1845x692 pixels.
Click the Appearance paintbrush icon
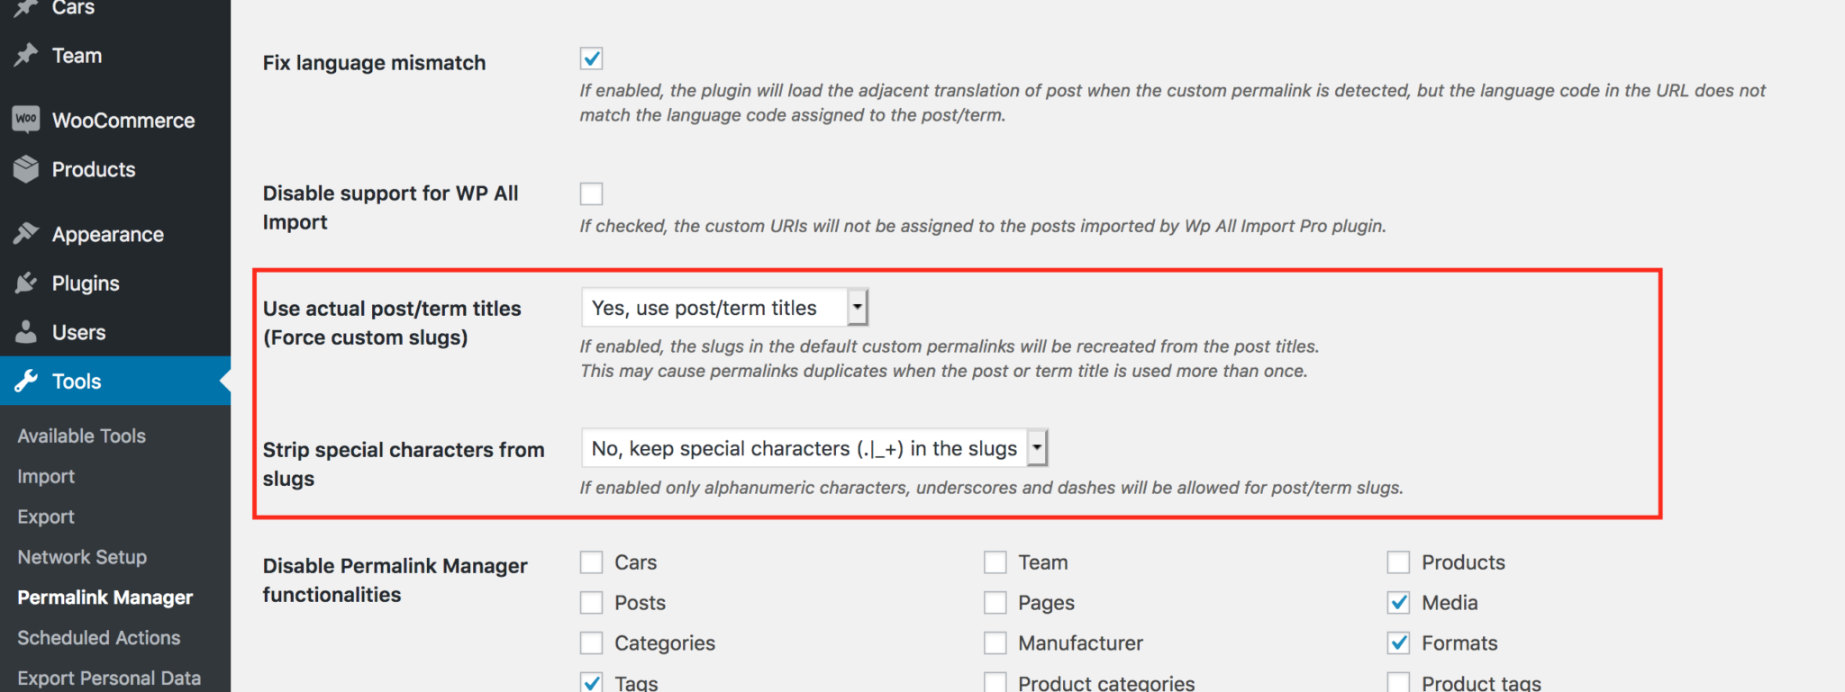[x=26, y=234]
